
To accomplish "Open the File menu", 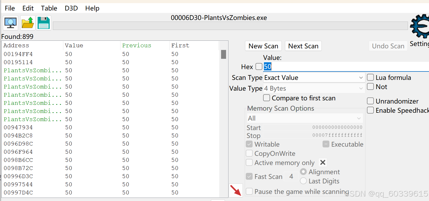I will [10, 8].
